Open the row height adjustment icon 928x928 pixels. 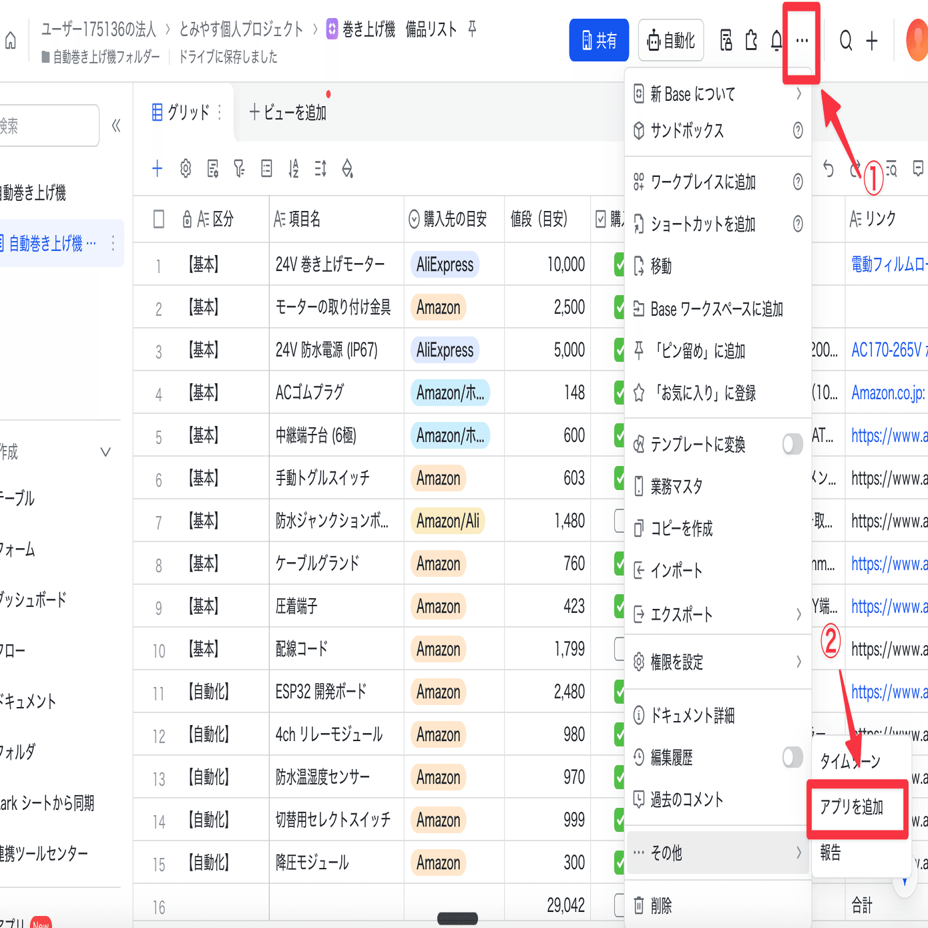pos(319,169)
